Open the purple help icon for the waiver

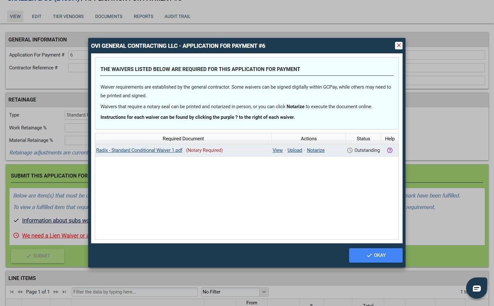click(x=390, y=150)
